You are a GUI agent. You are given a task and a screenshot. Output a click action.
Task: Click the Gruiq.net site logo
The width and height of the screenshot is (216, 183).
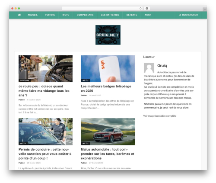click(x=108, y=35)
